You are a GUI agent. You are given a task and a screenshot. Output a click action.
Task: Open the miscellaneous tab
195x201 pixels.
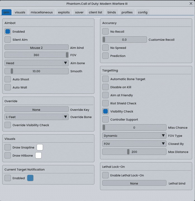[x=42, y=12]
